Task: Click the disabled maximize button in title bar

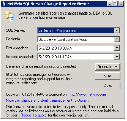Action: (115, 4)
